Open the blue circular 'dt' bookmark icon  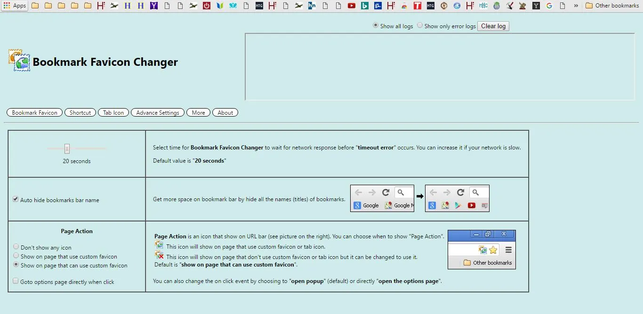457,6
